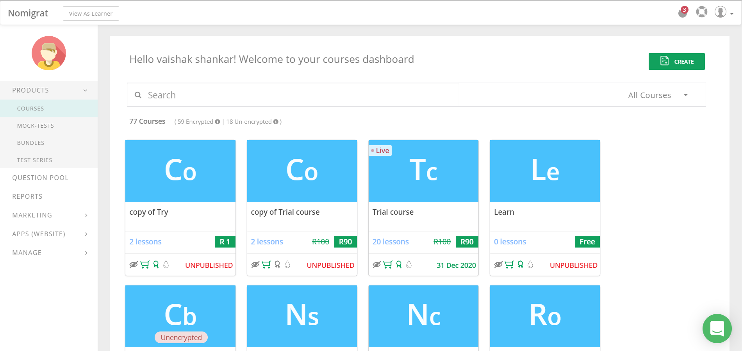
Task: Open the All Courses filter dropdown
Action: [658, 95]
